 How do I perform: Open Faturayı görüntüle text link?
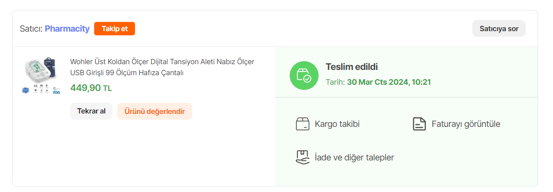point(466,124)
